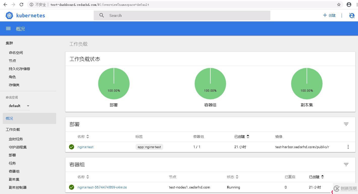Viewport: 358px width, 194px height.
Task: Click the 部署 status pie chart
Action: 114,83
